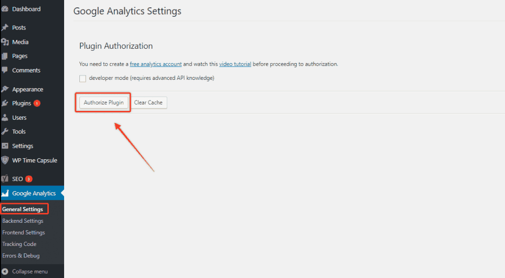Click the Pages document icon
Image resolution: width=505 pixels, height=278 pixels.
pyautogui.click(x=5, y=56)
